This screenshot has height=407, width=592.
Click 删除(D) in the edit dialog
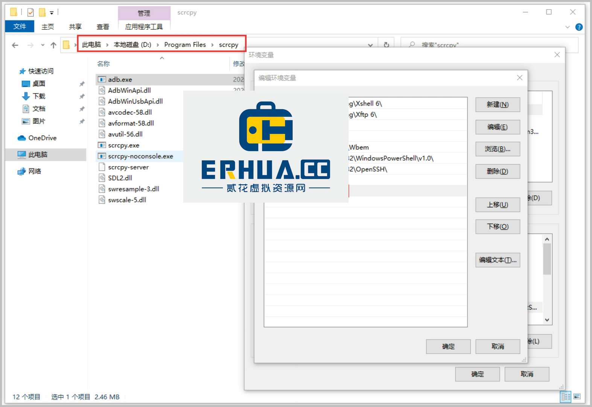[x=497, y=171]
